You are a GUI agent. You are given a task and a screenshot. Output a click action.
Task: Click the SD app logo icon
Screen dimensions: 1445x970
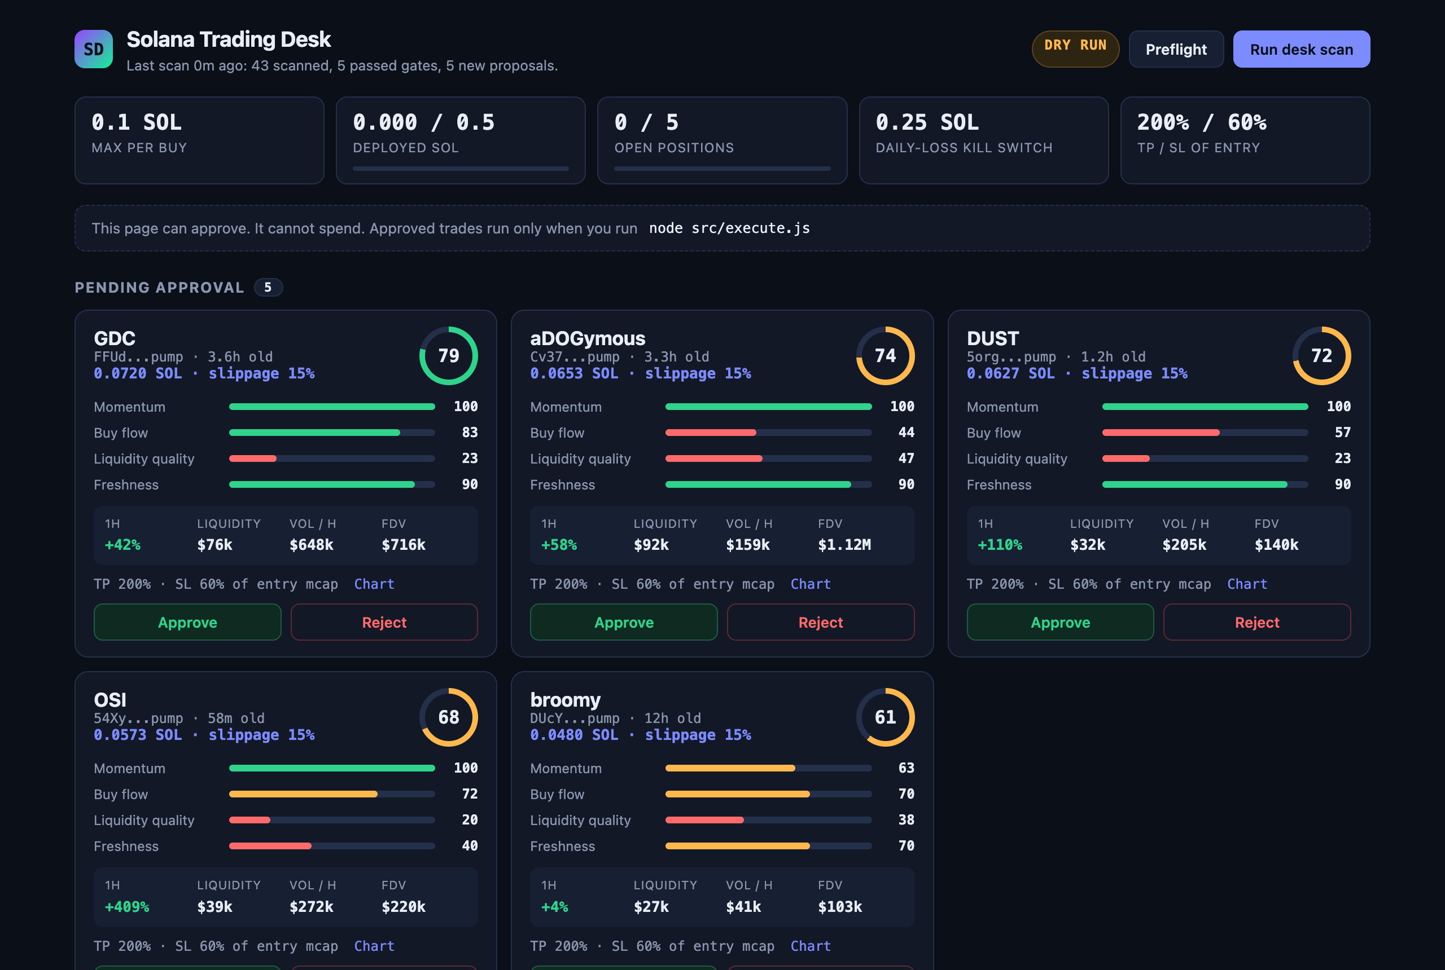(x=94, y=49)
